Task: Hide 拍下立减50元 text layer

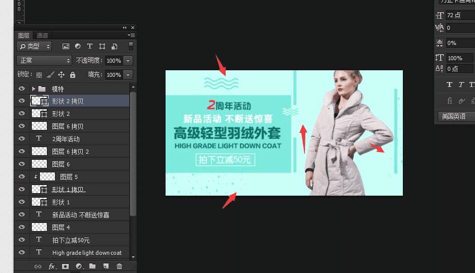Action: 22,240
